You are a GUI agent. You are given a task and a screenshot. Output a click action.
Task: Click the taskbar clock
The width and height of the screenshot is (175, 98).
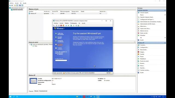tap(160, 97)
